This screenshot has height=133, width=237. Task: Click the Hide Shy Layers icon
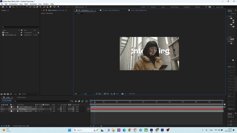click(x=76, y=101)
